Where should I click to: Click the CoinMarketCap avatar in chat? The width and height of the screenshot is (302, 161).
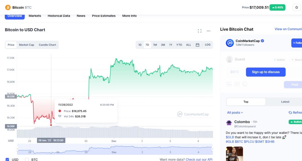click(x=230, y=43)
